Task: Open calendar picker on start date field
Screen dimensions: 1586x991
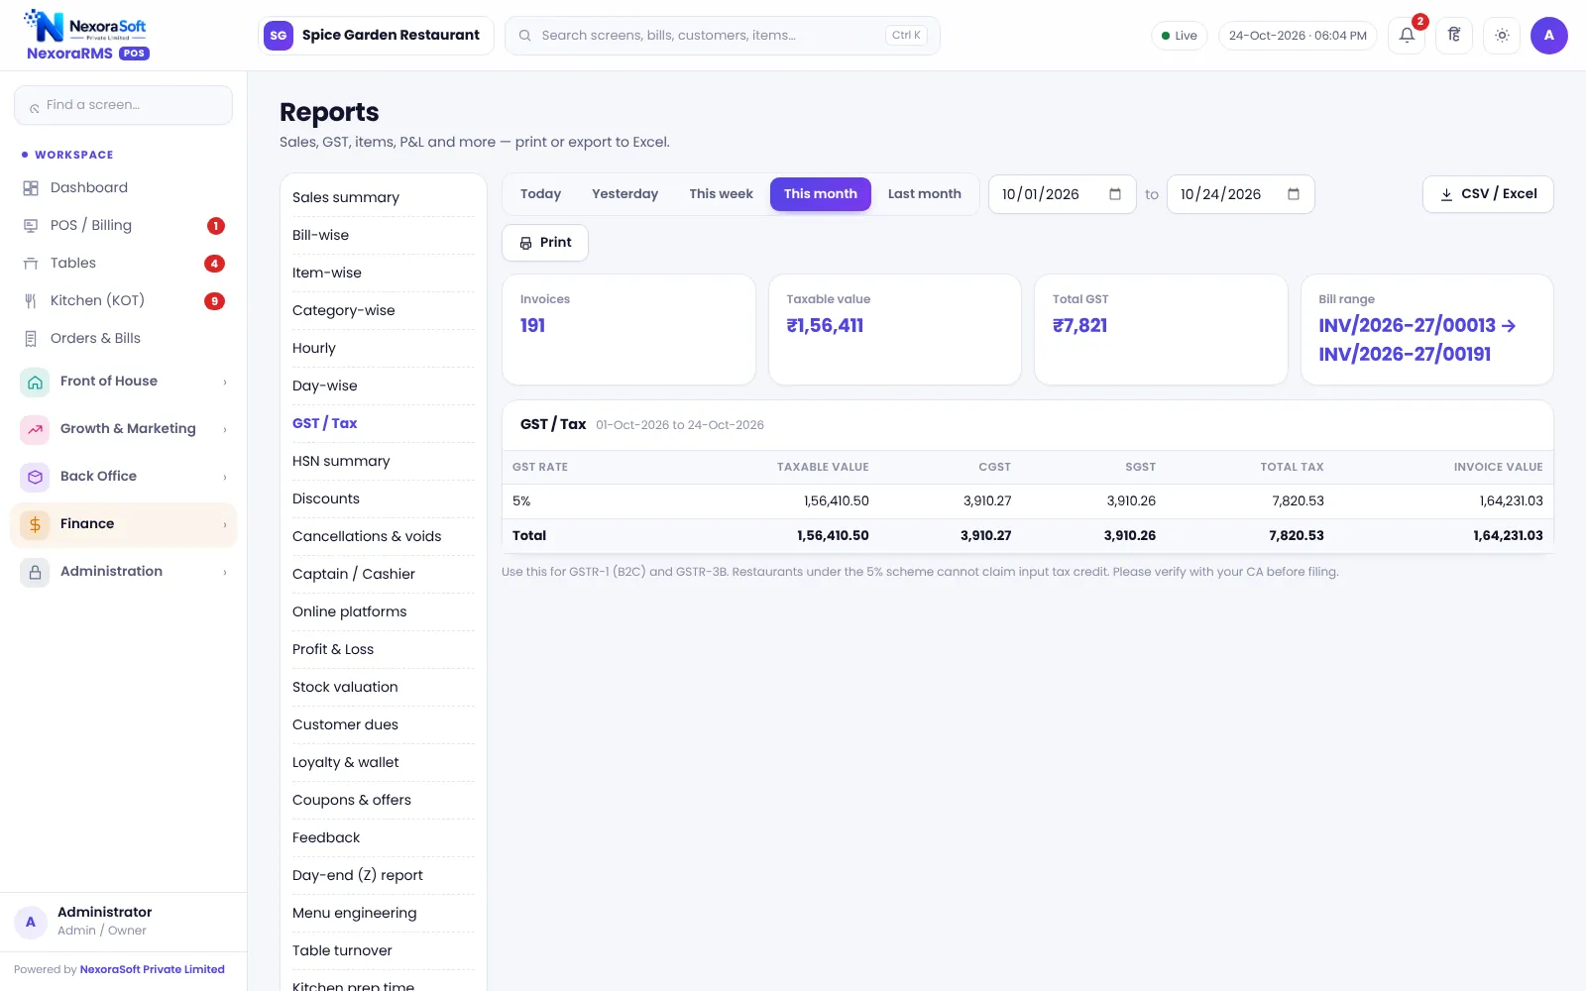Action: (1115, 194)
